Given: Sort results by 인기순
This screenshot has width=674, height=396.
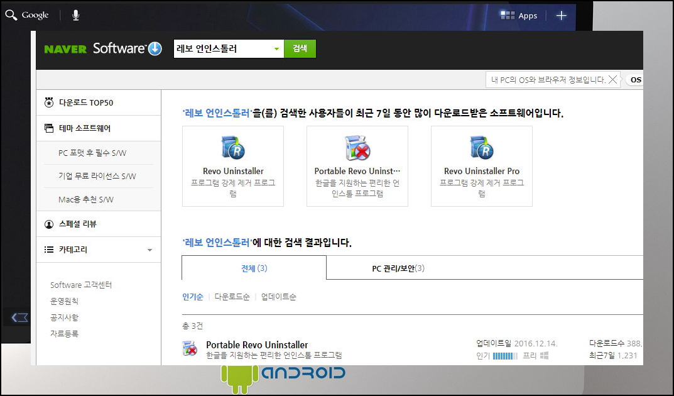Looking at the screenshot, I should coord(193,297).
